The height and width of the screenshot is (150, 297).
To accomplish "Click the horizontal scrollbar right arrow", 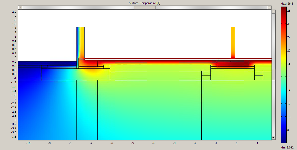I will click(269, 7).
